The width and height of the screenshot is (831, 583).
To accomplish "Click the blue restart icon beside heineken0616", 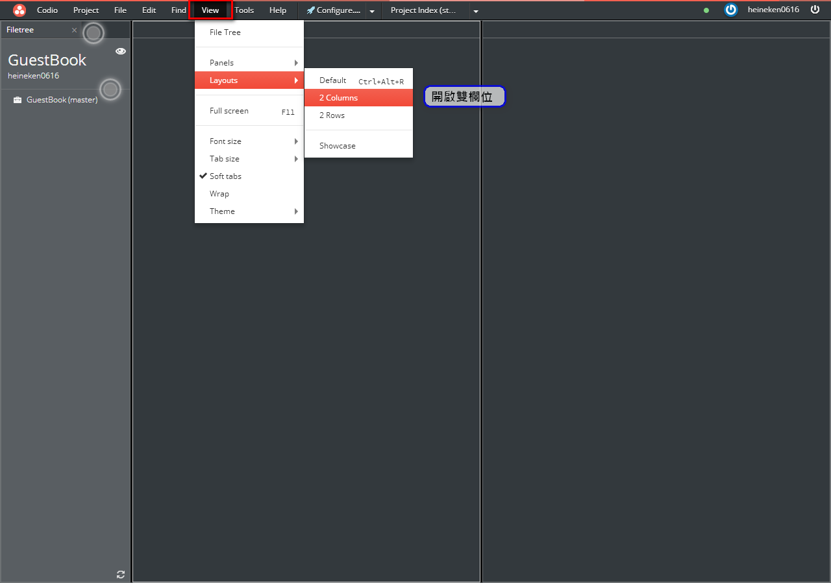I will click(x=731, y=10).
